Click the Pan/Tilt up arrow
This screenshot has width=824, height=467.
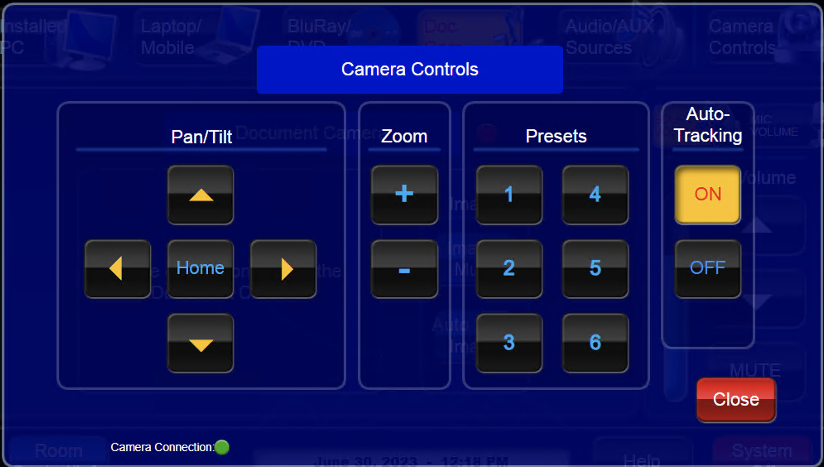pos(200,195)
